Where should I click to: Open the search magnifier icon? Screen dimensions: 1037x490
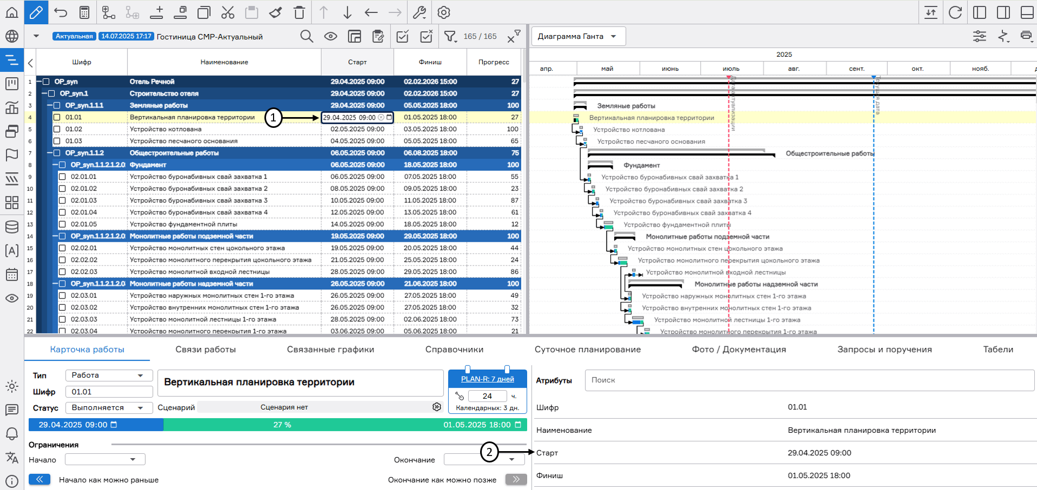pos(307,36)
